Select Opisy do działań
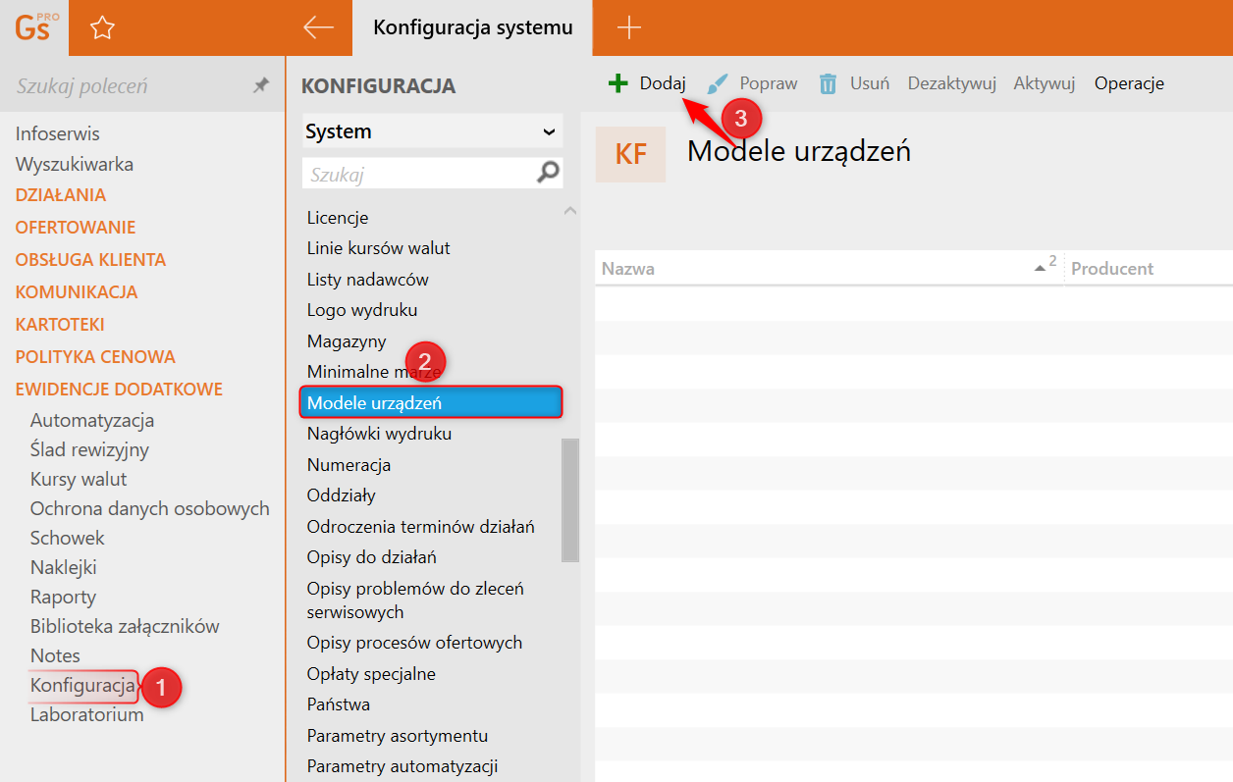This screenshot has width=1233, height=782. pos(371,557)
